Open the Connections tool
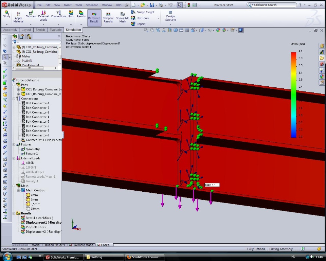The width and height of the screenshot is (326, 261). 58,15
